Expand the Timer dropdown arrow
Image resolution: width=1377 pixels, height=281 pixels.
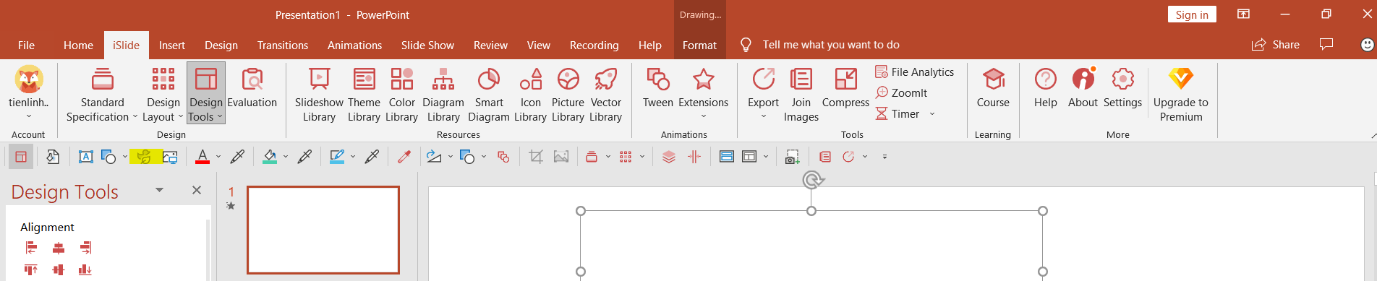point(932,114)
